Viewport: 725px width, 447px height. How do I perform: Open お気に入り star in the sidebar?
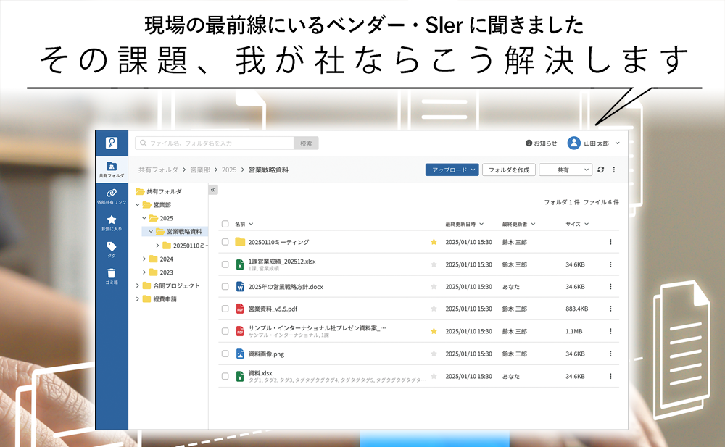112,223
